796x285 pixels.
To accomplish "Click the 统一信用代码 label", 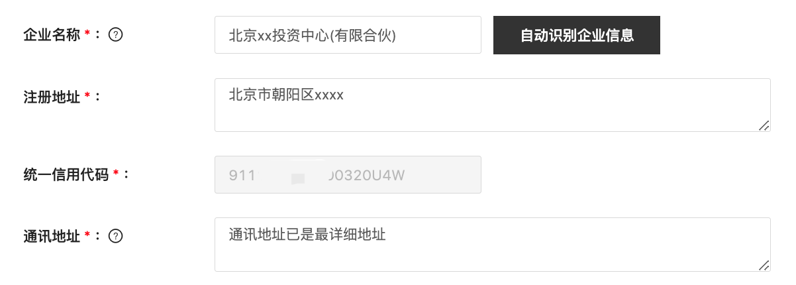I will [66, 174].
